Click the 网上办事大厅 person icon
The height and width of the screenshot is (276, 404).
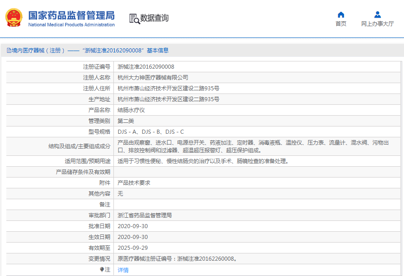point(377,14)
